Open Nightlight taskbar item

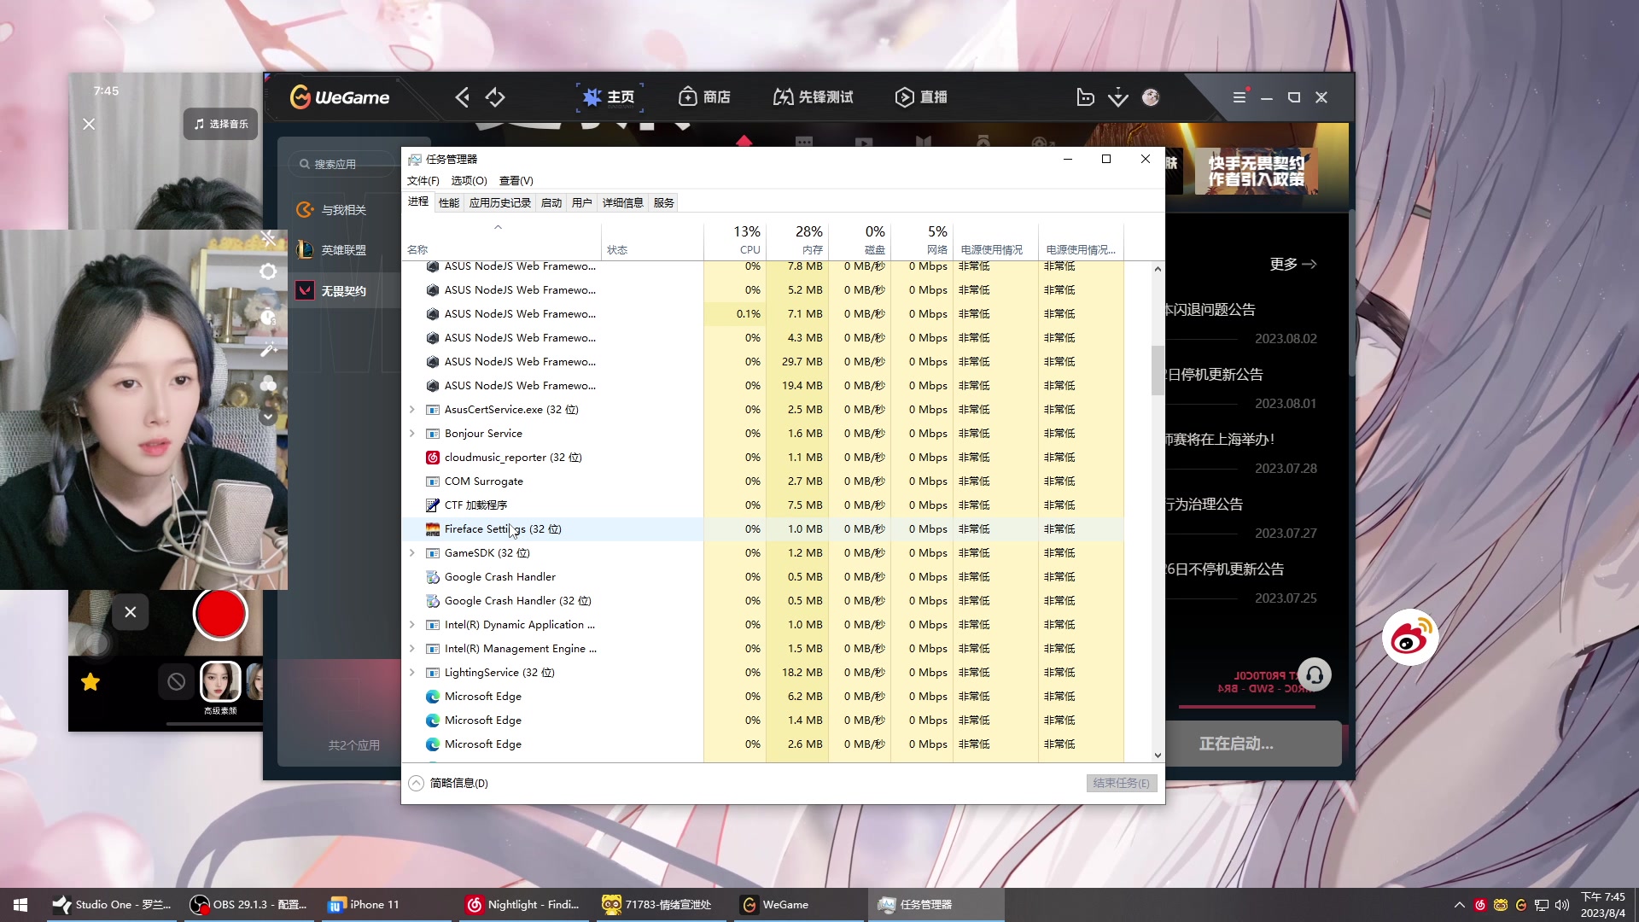pos(524,905)
